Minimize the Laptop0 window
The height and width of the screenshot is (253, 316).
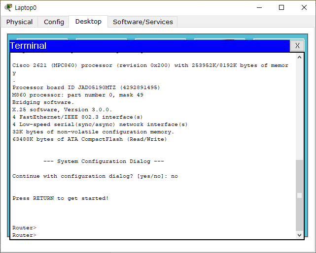(x=259, y=8)
